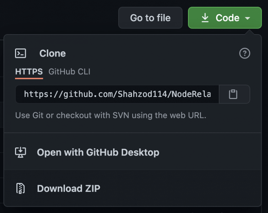Click the terminal icon beside Clone
268x213 pixels.
coord(21,53)
